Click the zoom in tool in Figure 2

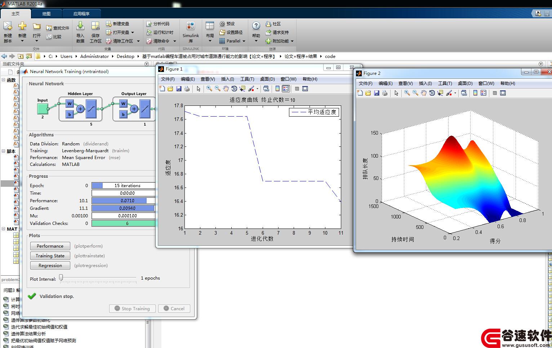point(407,93)
